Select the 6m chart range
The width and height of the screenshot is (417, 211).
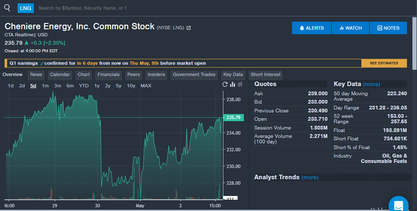70,86
